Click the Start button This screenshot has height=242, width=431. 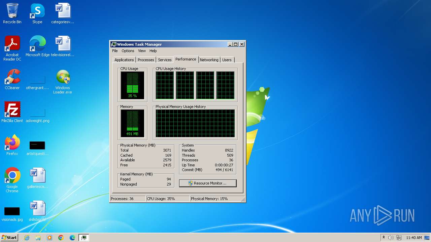[x=9, y=238]
